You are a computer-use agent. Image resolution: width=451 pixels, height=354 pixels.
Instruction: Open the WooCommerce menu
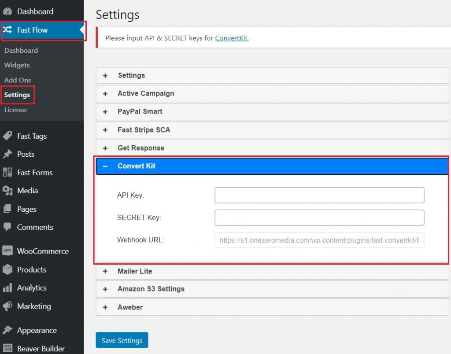click(42, 251)
